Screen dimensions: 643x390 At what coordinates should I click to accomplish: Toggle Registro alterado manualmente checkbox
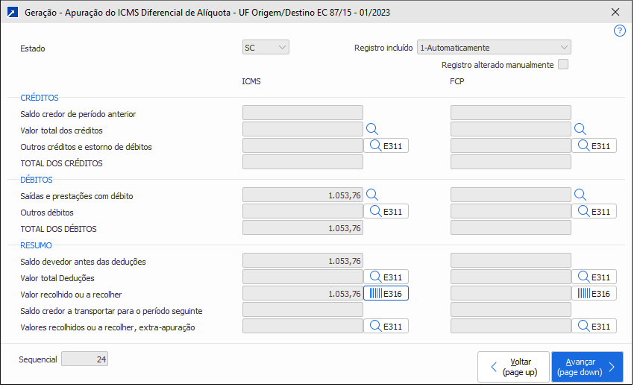click(563, 65)
